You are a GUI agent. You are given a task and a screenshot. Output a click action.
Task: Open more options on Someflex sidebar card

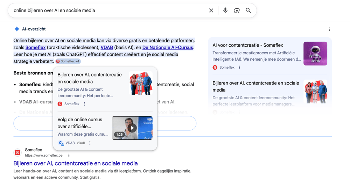click(239, 68)
